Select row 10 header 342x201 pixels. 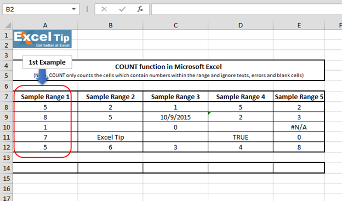coord(7,127)
